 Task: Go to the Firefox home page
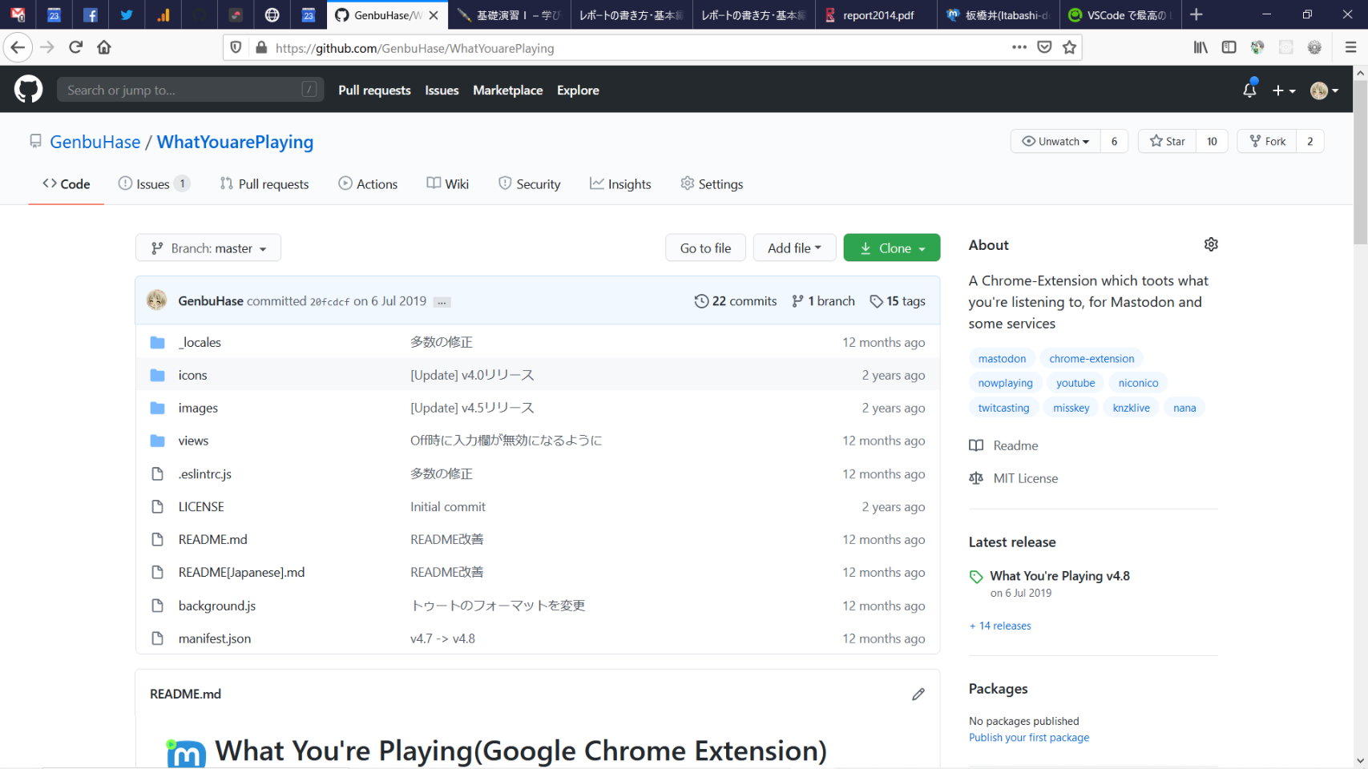click(x=104, y=48)
